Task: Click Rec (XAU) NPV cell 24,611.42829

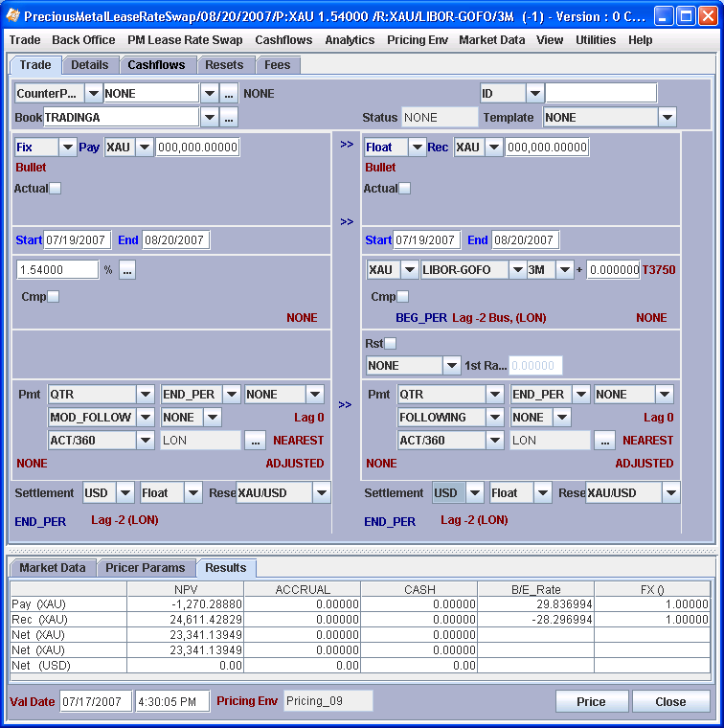Action: tap(186, 620)
